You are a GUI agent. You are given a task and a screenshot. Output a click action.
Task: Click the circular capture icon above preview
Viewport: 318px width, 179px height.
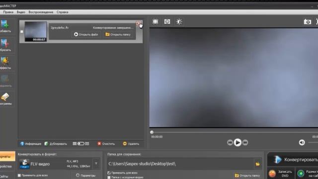tap(167, 21)
